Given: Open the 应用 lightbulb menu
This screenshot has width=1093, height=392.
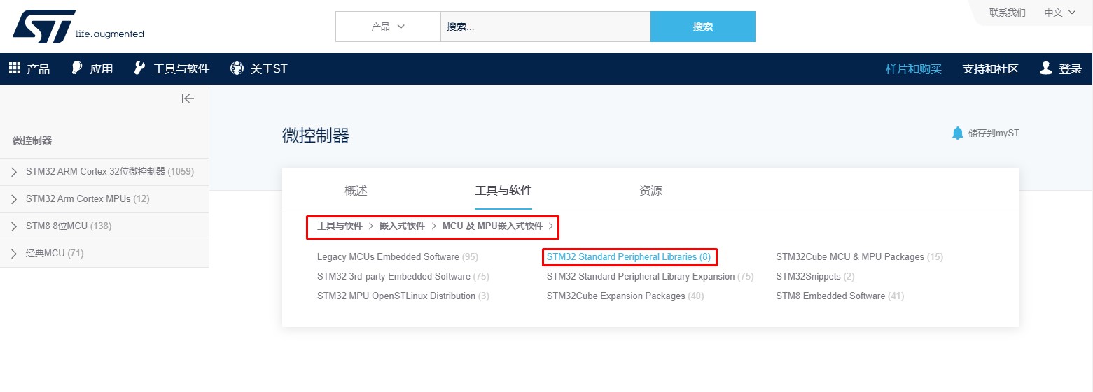Looking at the screenshot, I should tap(78, 68).
